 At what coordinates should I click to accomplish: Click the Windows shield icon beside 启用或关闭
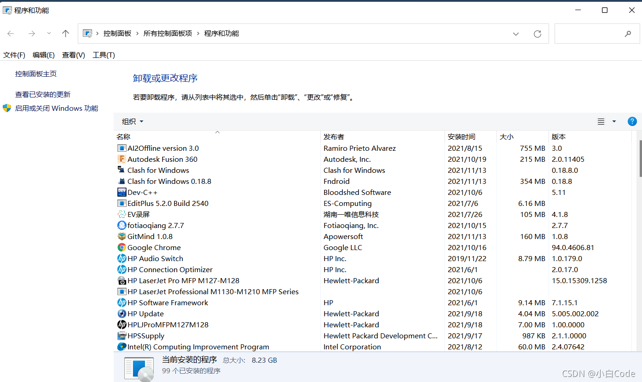tap(7, 108)
